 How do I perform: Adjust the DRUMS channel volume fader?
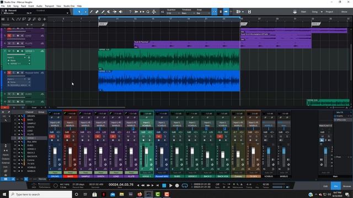[55, 151]
